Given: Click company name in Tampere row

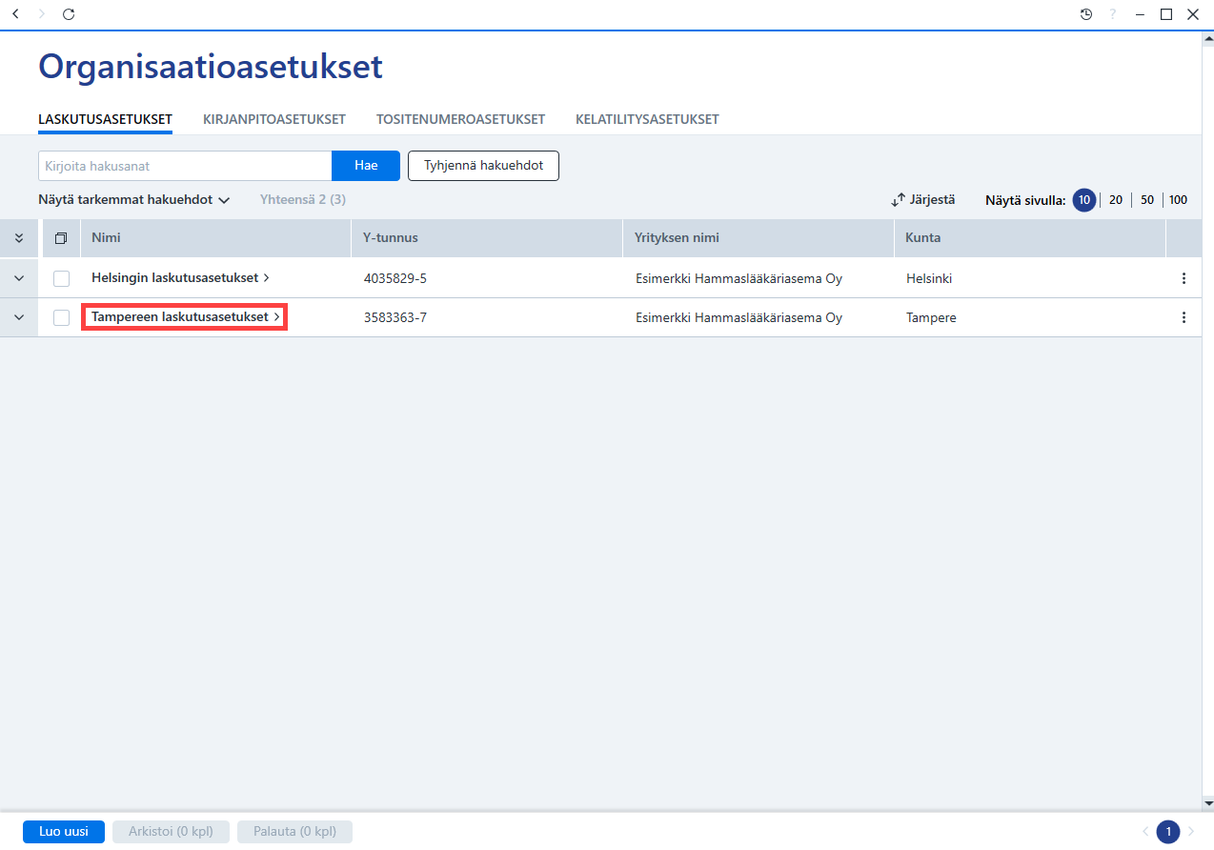Looking at the screenshot, I should click(x=739, y=318).
